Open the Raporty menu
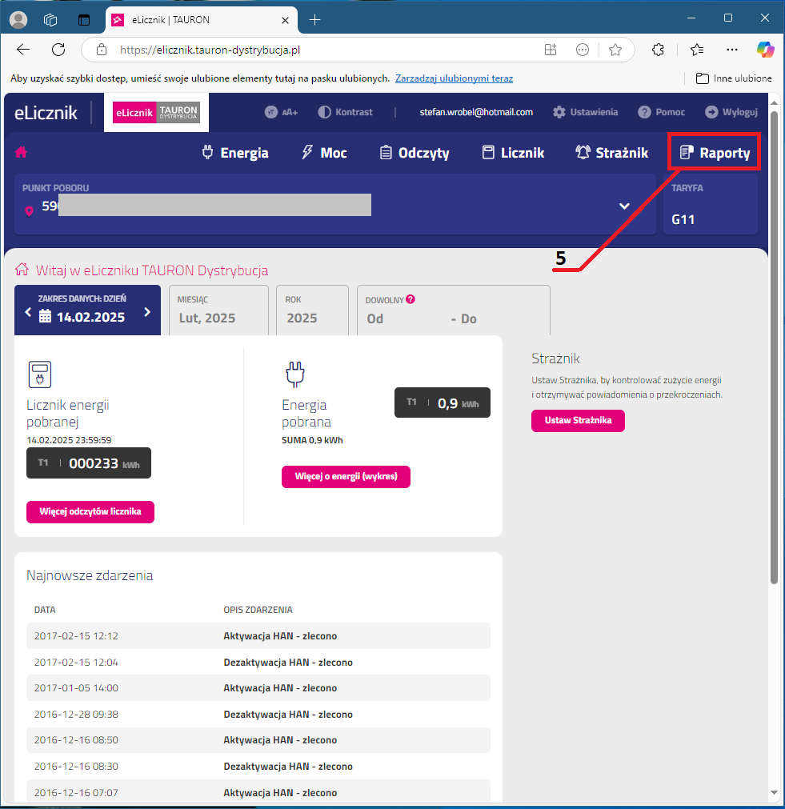 (x=715, y=153)
